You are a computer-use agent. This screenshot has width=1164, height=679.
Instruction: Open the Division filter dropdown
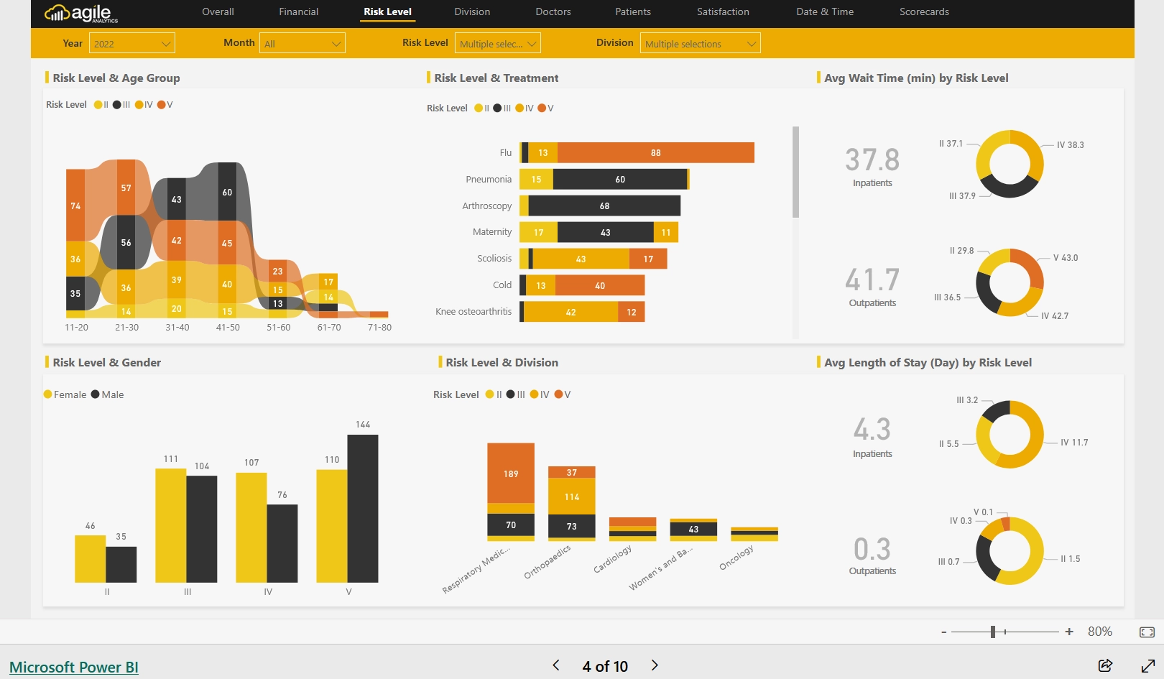coord(701,43)
